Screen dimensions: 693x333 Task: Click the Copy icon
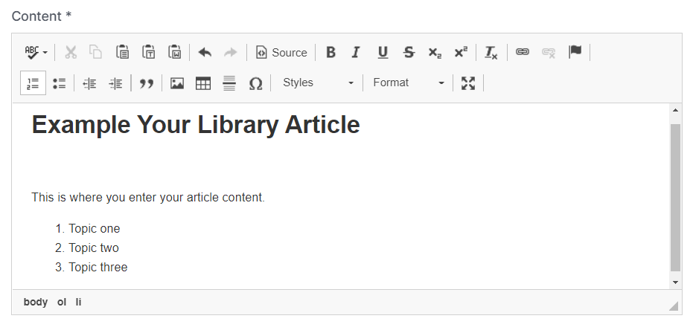click(95, 53)
